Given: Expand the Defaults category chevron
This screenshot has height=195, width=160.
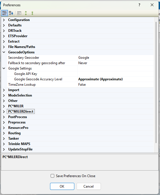Looking at the screenshot, I should [x=4, y=25].
